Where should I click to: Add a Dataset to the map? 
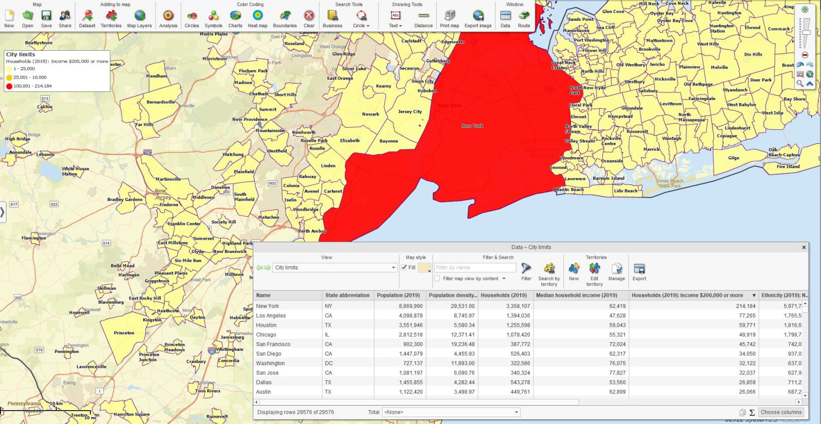(x=87, y=18)
